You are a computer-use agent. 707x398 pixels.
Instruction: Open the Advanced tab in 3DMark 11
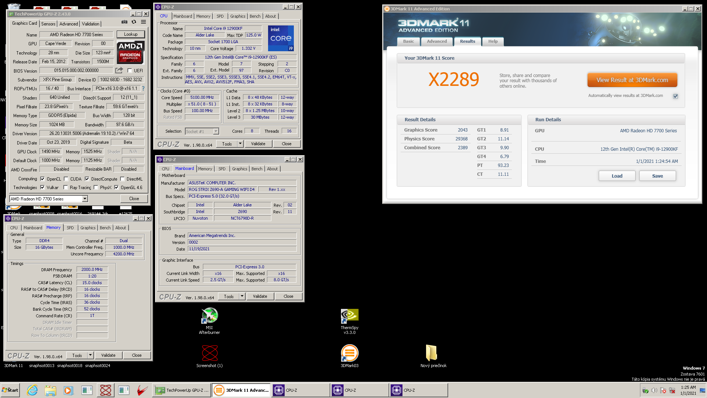pyautogui.click(x=437, y=41)
